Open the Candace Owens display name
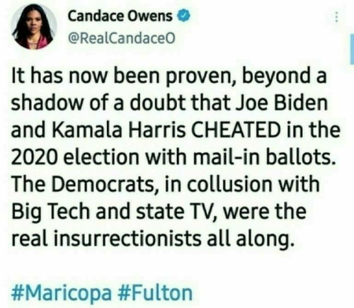Image resolution: width=354 pixels, height=308 pixels. [120, 16]
